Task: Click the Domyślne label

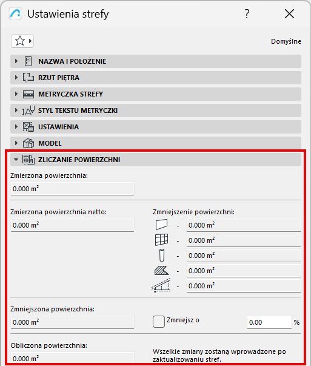Action: click(x=286, y=41)
